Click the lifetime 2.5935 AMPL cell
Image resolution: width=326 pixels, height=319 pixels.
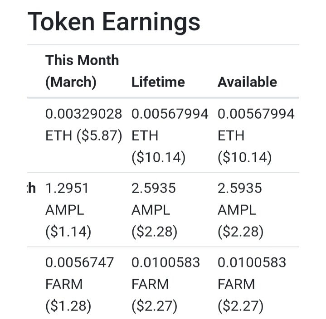(155, 210)
